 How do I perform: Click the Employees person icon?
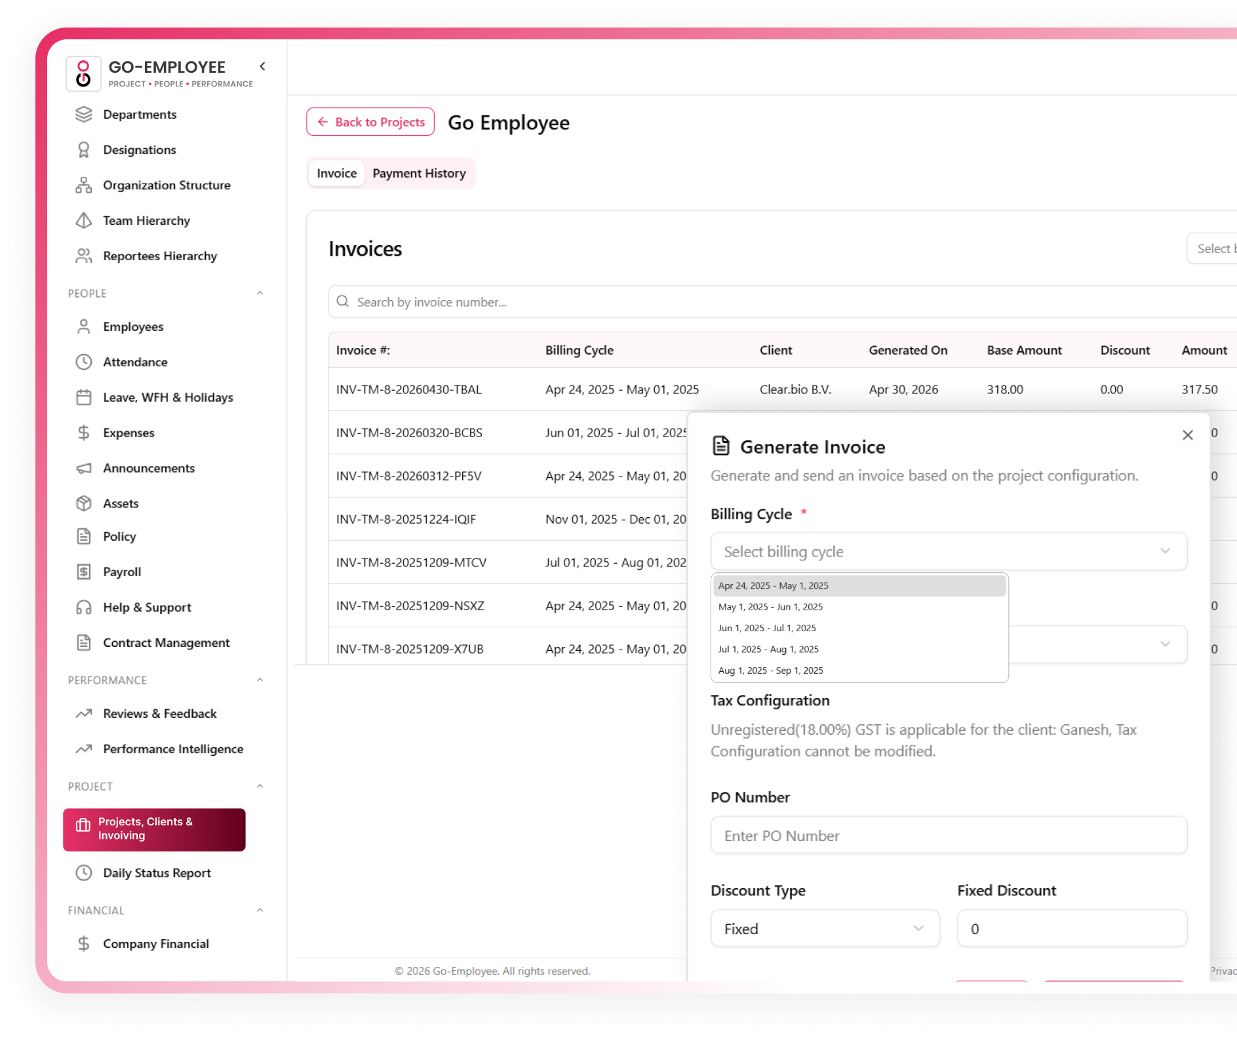[83, 327]
